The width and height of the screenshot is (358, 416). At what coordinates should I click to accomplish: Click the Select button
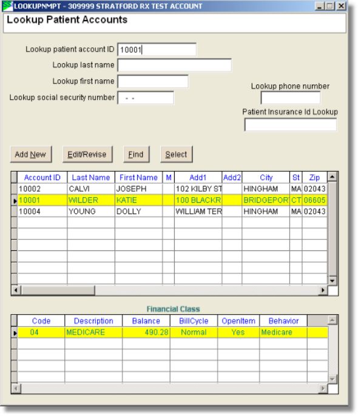coord(176,154)
